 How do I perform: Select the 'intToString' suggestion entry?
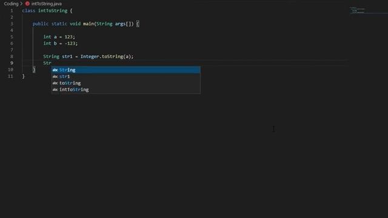coord(125,90)
